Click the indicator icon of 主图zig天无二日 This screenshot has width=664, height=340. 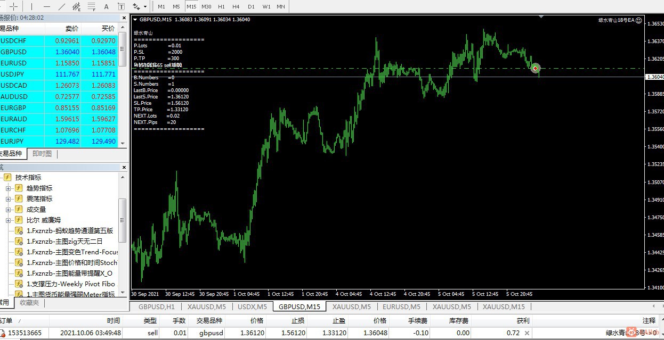point(19,241)
